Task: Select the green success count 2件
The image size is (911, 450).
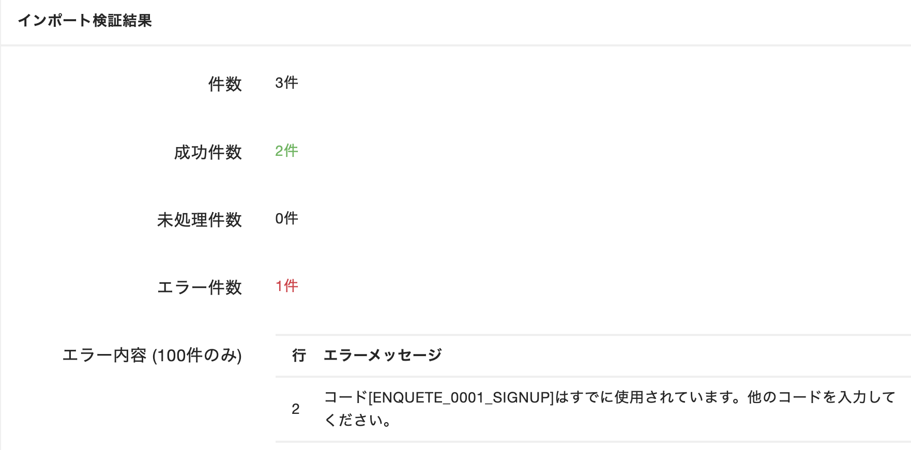Action: coord(286,151)
